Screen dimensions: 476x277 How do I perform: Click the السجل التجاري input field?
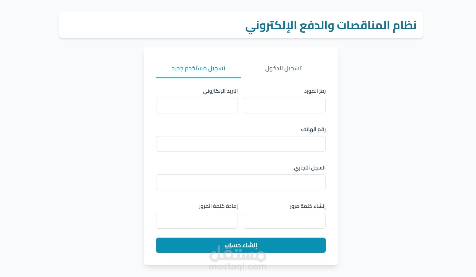[x=241, y=182]
